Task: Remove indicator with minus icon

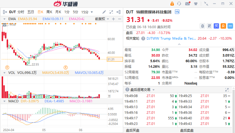Action: click(x=119, y=19)
